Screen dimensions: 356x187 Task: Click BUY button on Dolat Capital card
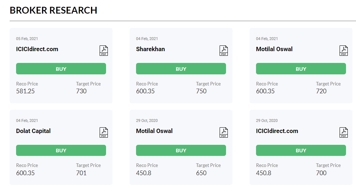[61, 150]
